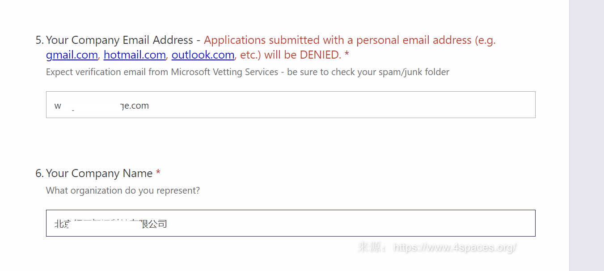
Task: Open the outlook.com link
Action: [203, 55]
